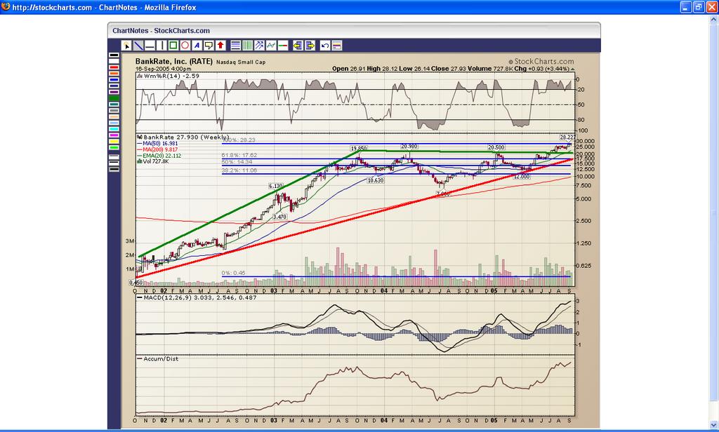Select the green vertical cycle lines tool

pyautogui.click(x=248, y=46)
